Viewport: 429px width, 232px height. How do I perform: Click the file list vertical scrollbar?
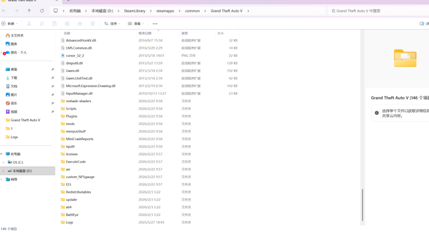tap(363, 206)
